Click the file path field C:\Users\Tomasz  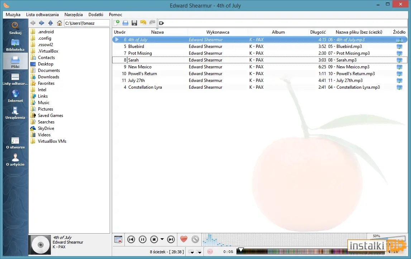87,23
